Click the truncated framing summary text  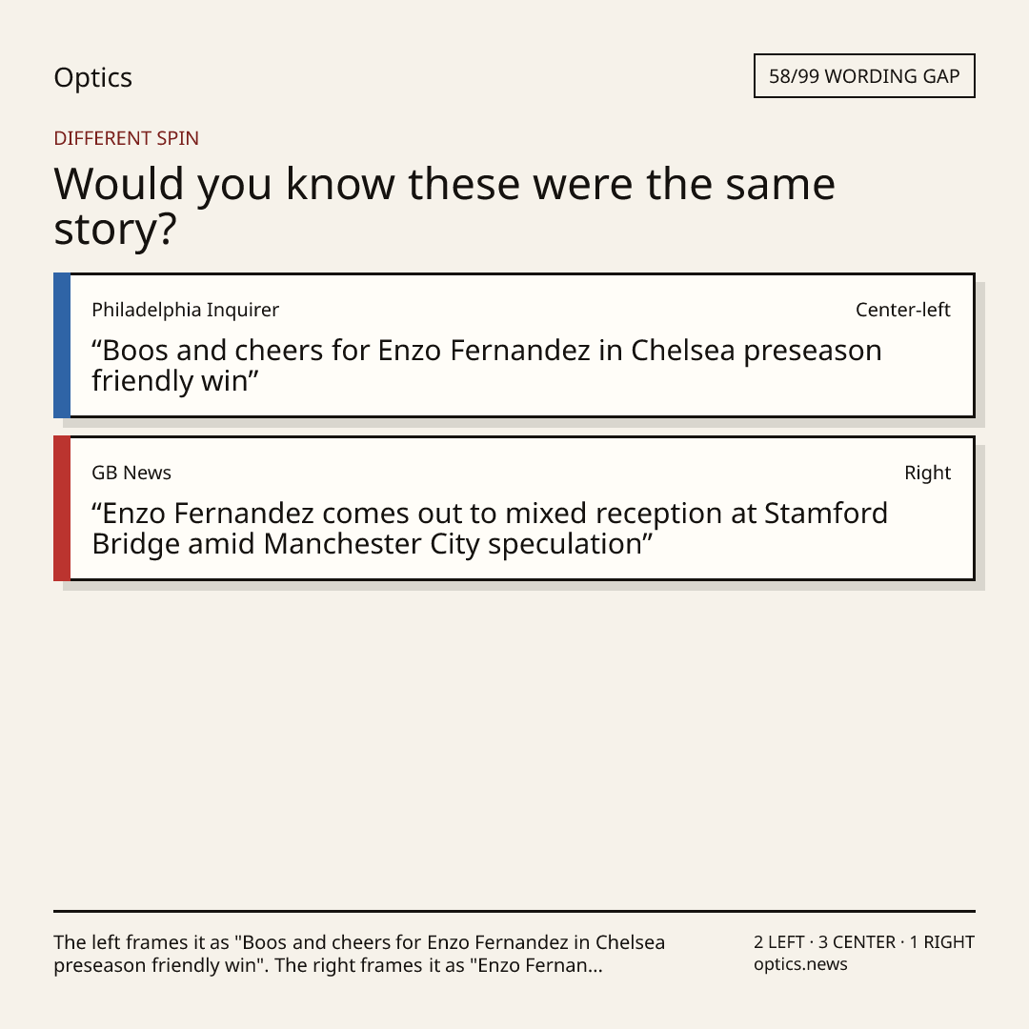pyautogui.click(x=359, y=954)
